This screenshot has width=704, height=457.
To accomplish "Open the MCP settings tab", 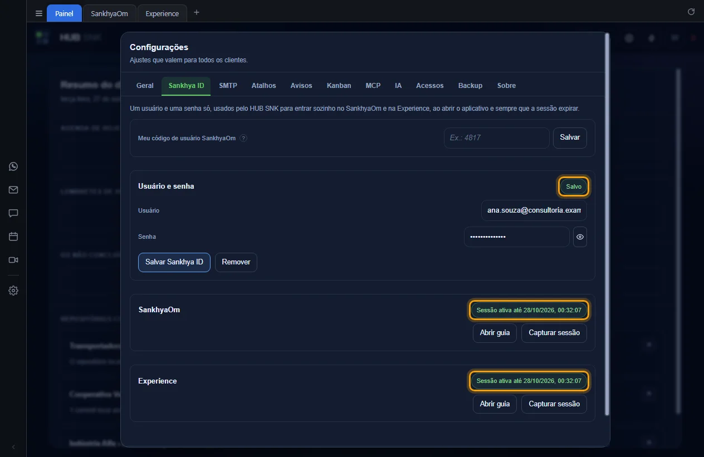I will point(373,86).
